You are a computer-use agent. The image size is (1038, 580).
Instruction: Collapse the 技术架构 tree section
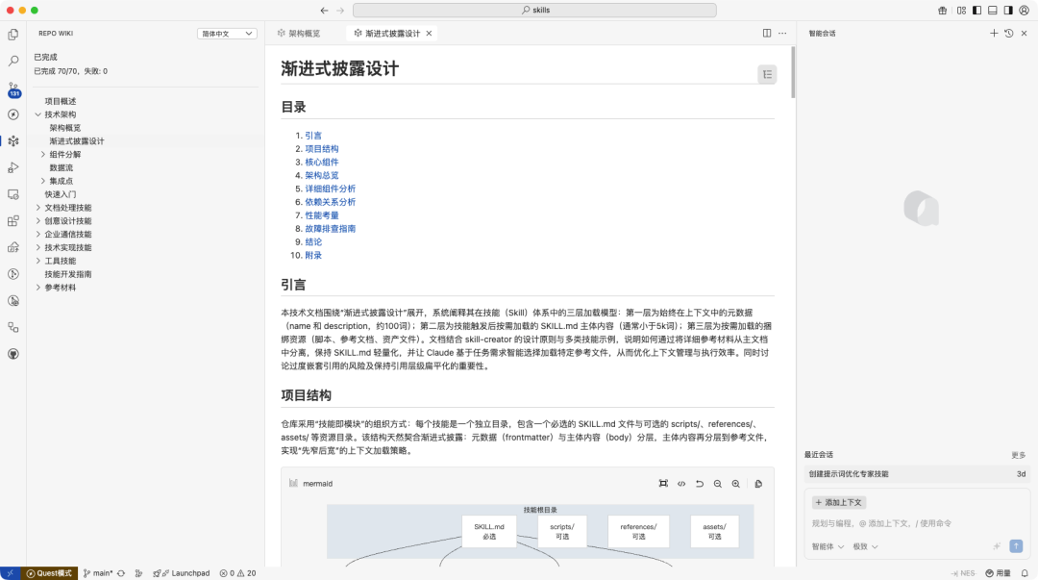pos(38,114)
